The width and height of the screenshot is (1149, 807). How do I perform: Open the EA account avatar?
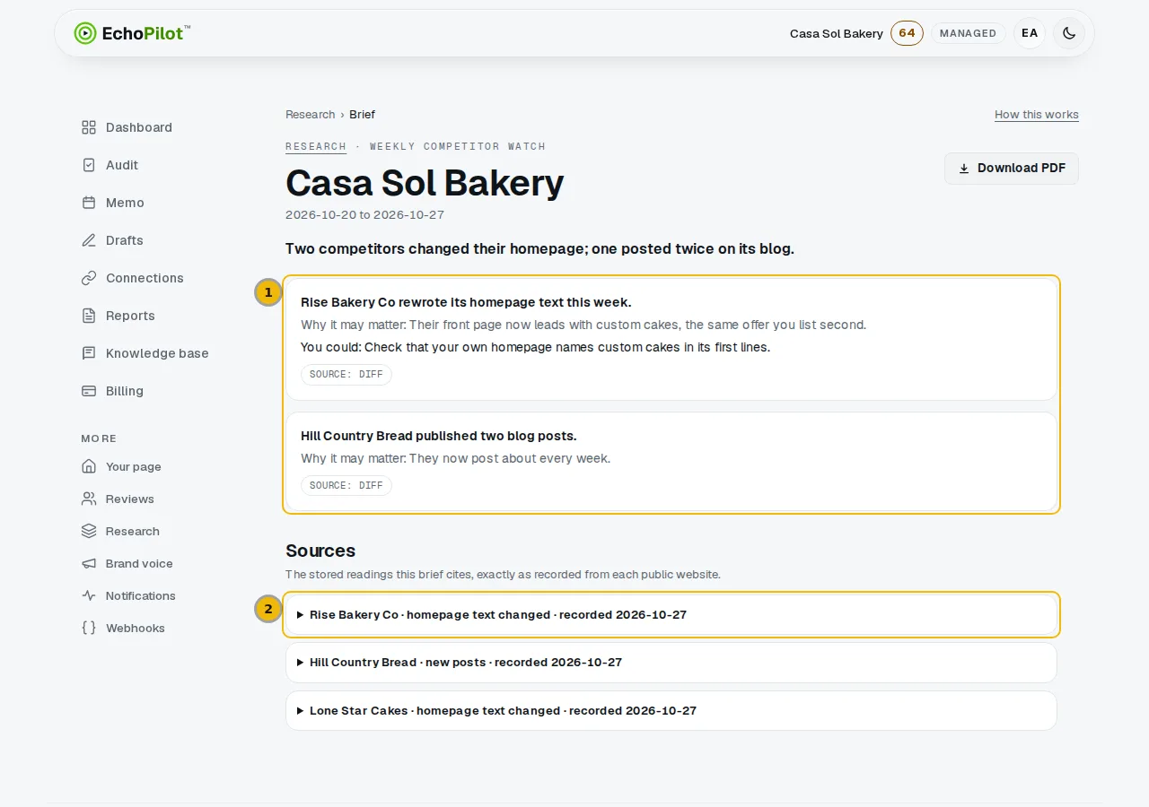1030,33
